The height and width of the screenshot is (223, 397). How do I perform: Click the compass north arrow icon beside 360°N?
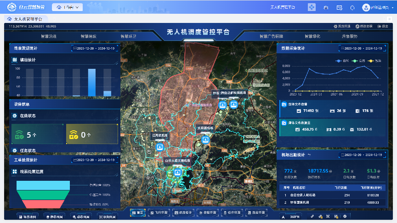[284, 216]
